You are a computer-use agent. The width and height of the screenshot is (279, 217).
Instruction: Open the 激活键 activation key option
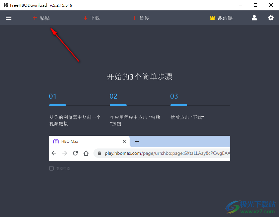click(221, 18)
